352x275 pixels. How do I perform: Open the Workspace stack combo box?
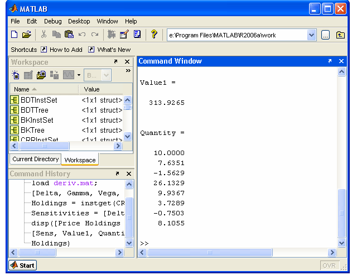98,75
